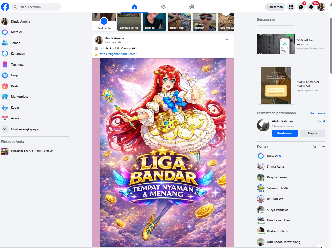This screenshot has height=248, width=332.
Task: Click the Cari di Facebook search field
Action: tap(36, 7)
